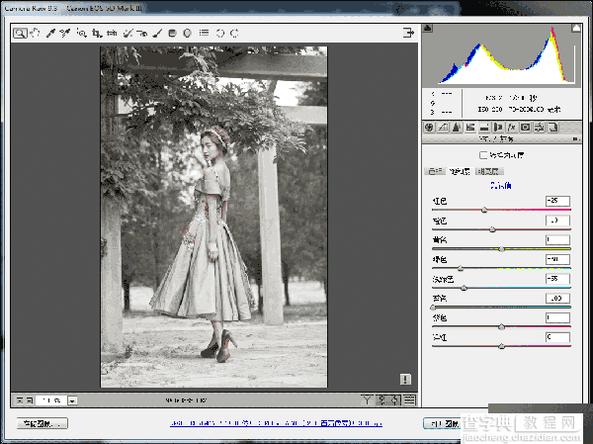Image resolution: width=593 pixels, height=444 pixels.
Task: Open the Presets panel tab
Action: click(540, 128)
